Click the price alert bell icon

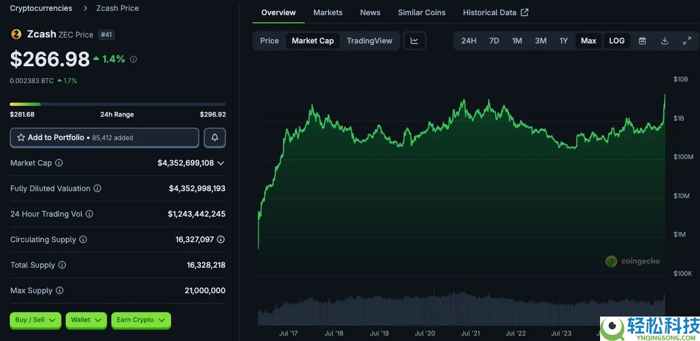point(215,138)
